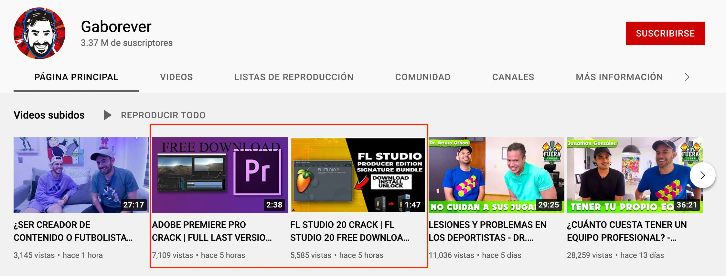726x276 pixels.
Task: Open the Videos subidos section heading
Action: 49,115
